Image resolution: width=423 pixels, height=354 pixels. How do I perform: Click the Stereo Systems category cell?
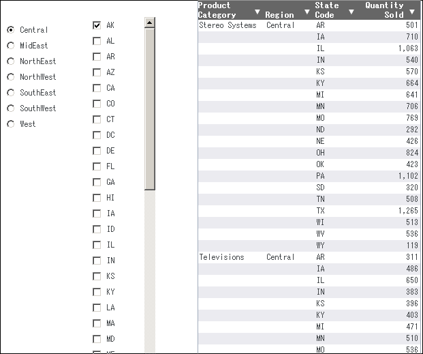coord(228,25)
